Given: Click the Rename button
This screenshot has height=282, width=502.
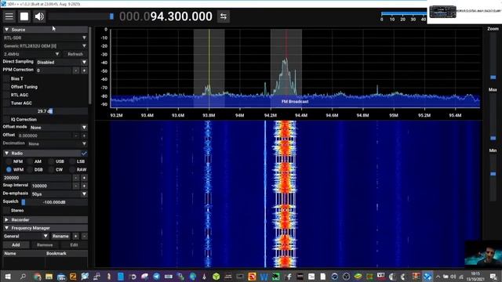Looking at the screenshot, I should tap(61, 237).
